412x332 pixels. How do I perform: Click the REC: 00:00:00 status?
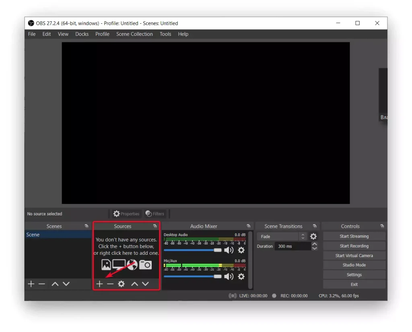click(294, 296)
